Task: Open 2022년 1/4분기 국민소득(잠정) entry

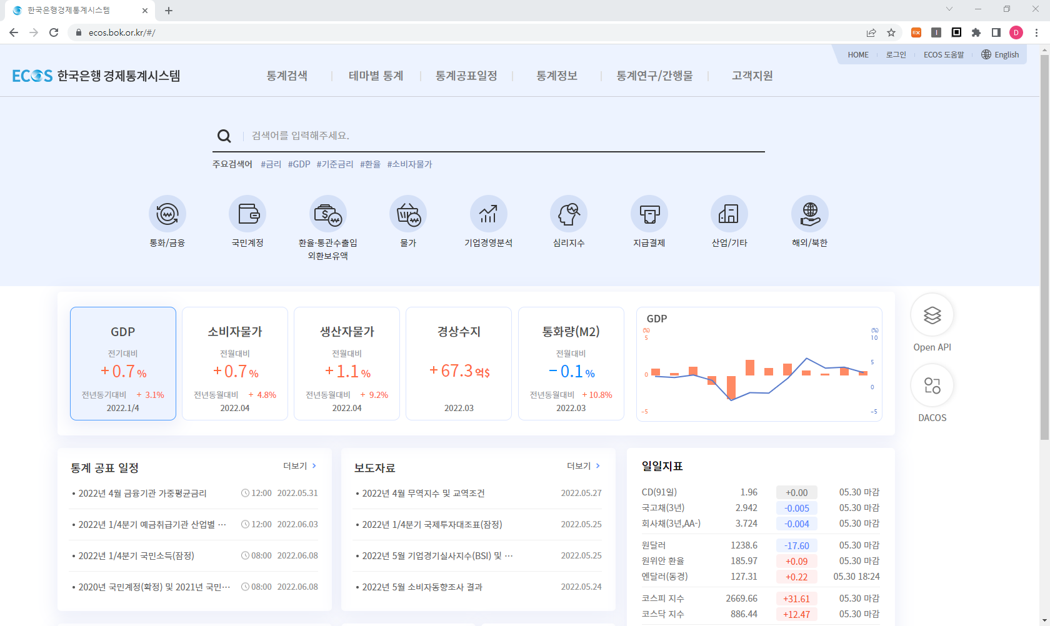Action: 136,556
